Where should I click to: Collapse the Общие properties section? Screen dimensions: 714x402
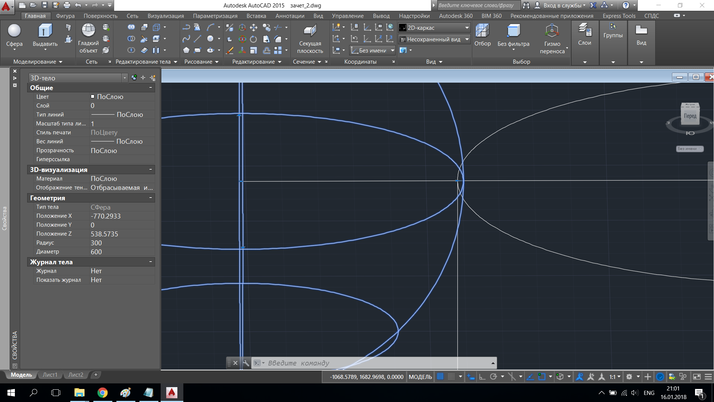[151, 87]
